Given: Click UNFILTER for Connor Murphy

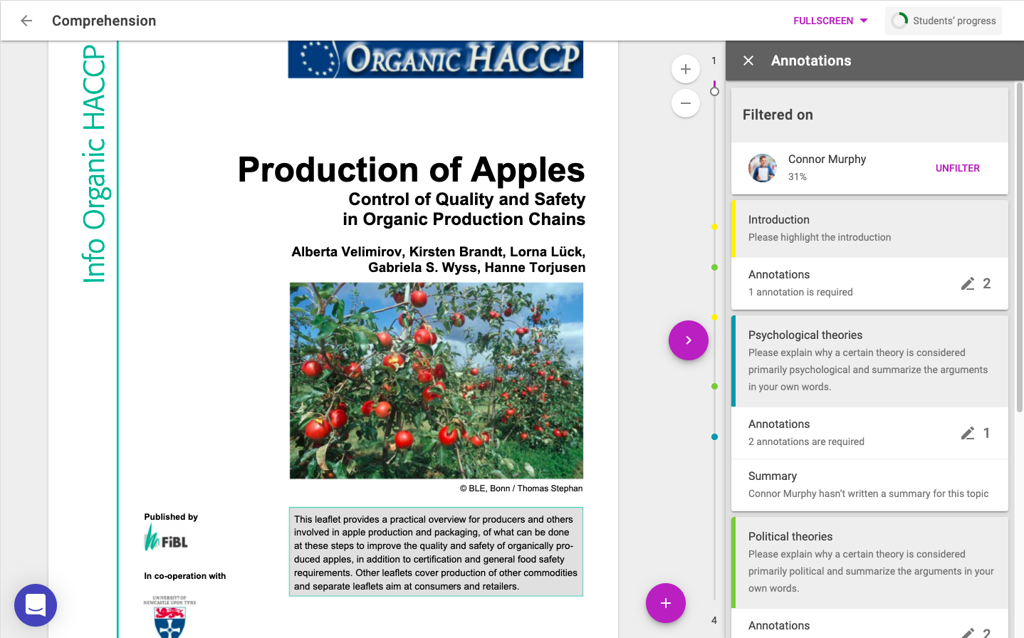Looking at the screenshot, I should coord(957,168).
